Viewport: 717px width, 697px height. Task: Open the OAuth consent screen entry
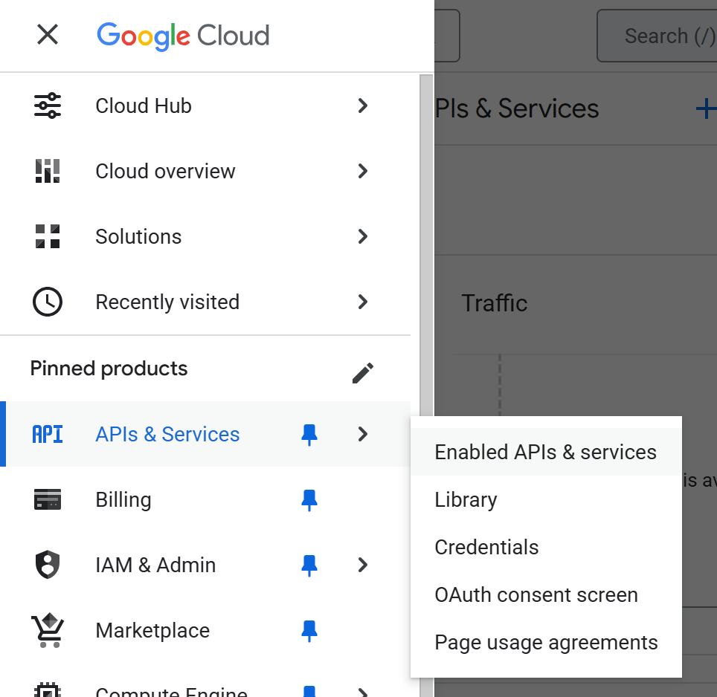536,594
